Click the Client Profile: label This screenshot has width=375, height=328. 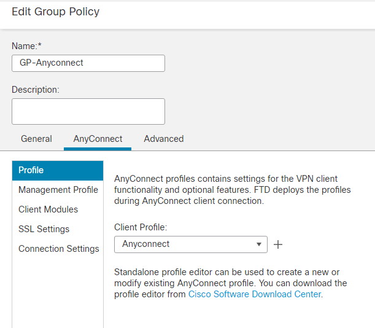(x=141, y=227)
